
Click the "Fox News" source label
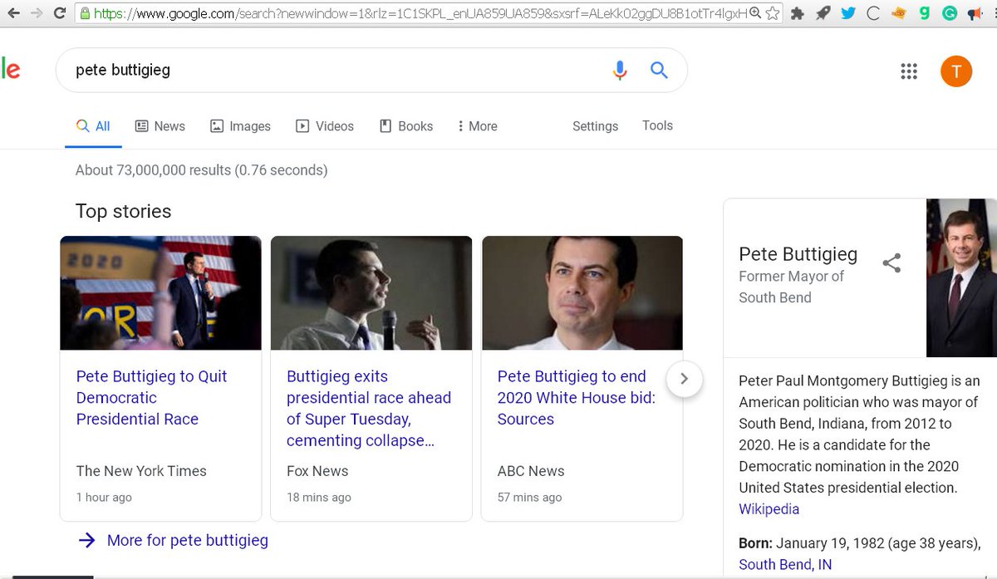point(317,471)
